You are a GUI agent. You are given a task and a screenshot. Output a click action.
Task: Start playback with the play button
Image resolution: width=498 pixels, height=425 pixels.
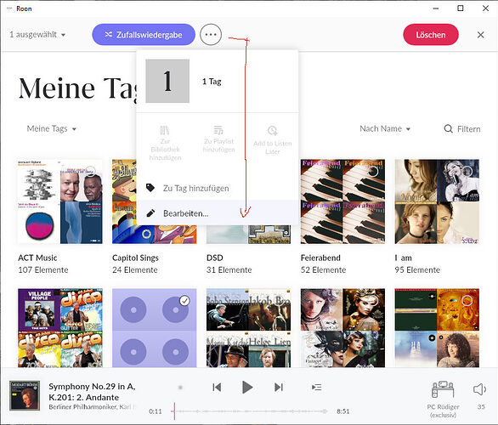(247, 388)
